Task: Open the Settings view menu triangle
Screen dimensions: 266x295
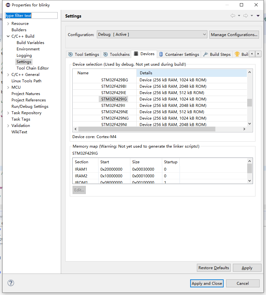Action: 258,16
